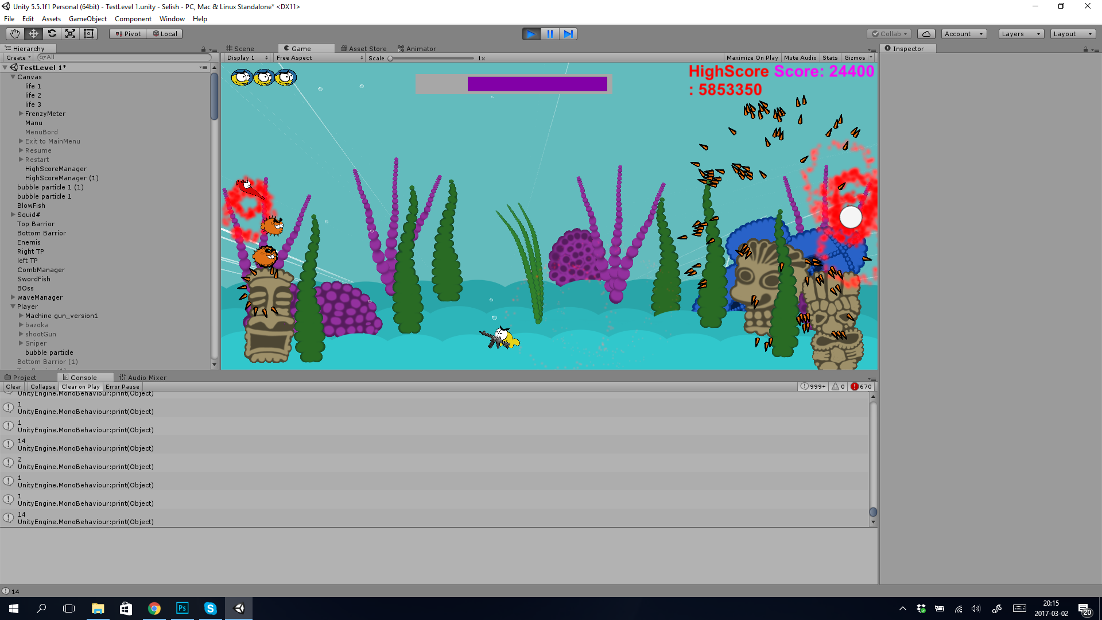Screen dimensions: 1102x620
Task: Select the Move tool
Action: tap(33, 34)
